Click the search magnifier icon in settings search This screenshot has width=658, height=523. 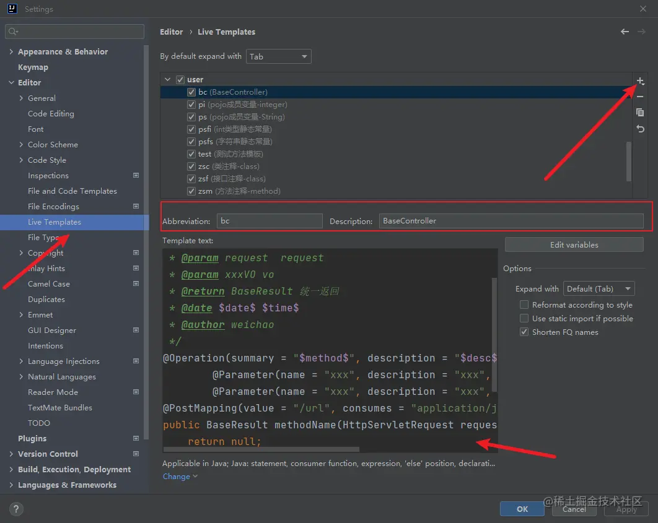click(13, 32)
